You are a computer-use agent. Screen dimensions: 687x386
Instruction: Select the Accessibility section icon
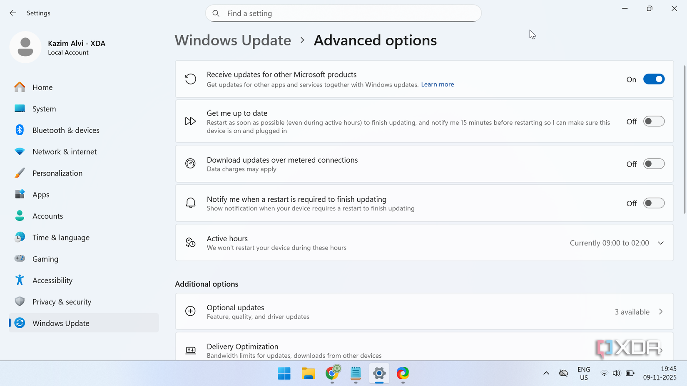pos(20,280)
